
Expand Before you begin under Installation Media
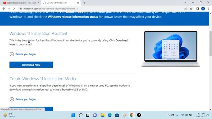[23, 99]
